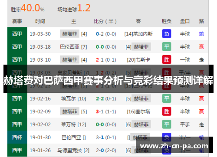The image size is (217, 157).
Task: Select the 客 column header
Action: [x=138, y=21]
